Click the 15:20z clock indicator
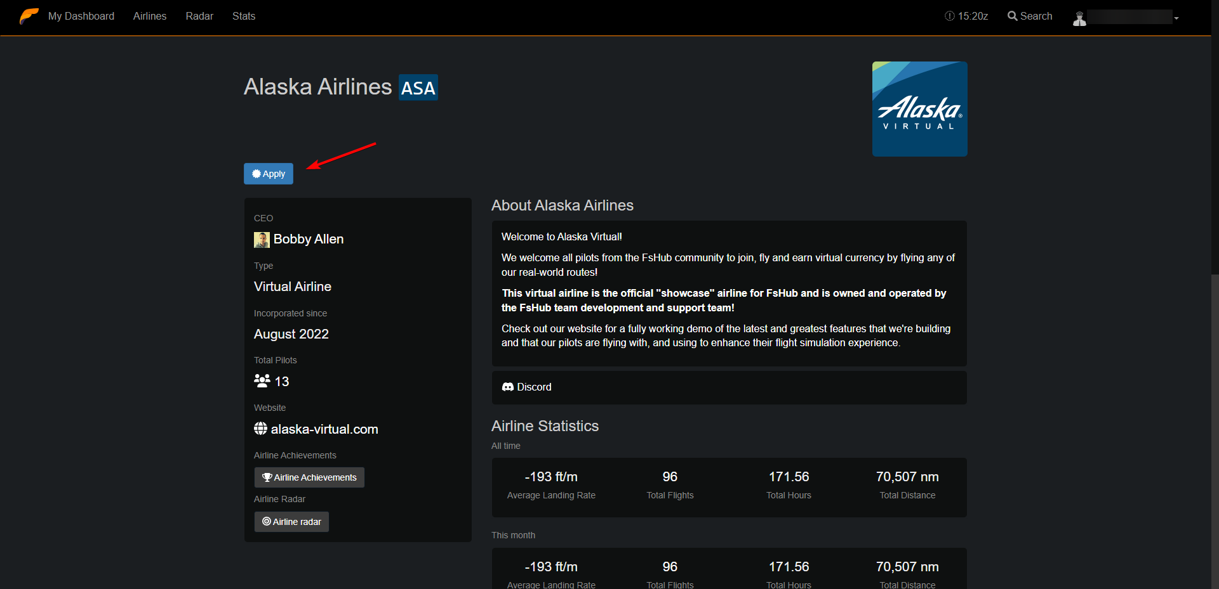Viewport: 1219px width, 589px height. [966, 16]
